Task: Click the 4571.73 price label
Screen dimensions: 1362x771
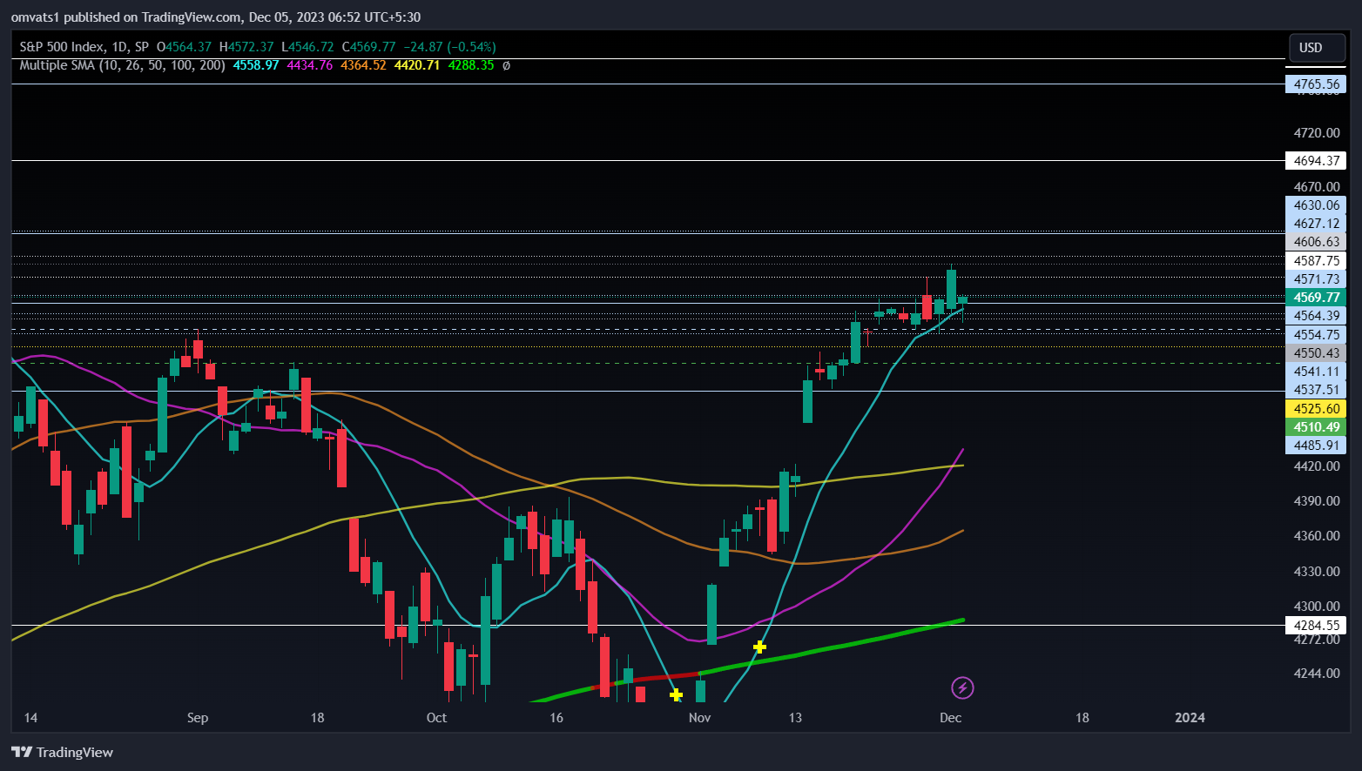Action: [x=1316, y=279]
